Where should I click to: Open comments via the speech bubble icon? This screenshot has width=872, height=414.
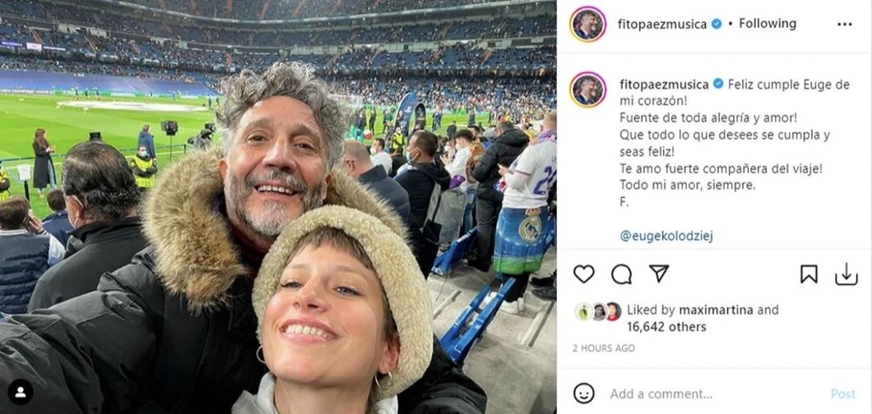coord(622,274)
